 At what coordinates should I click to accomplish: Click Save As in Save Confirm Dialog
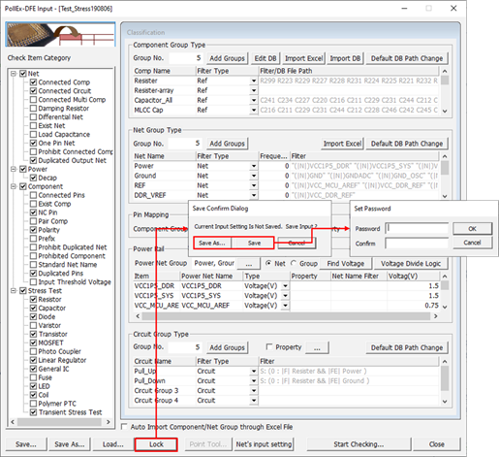click(x=212, y=243)
